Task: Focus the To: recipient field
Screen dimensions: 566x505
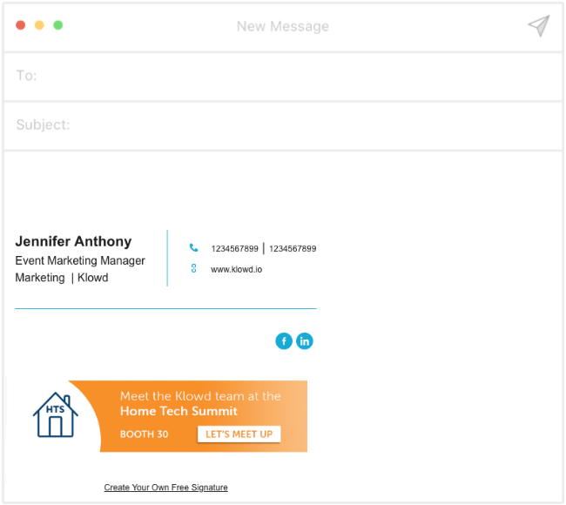Action: coord(283,77)
